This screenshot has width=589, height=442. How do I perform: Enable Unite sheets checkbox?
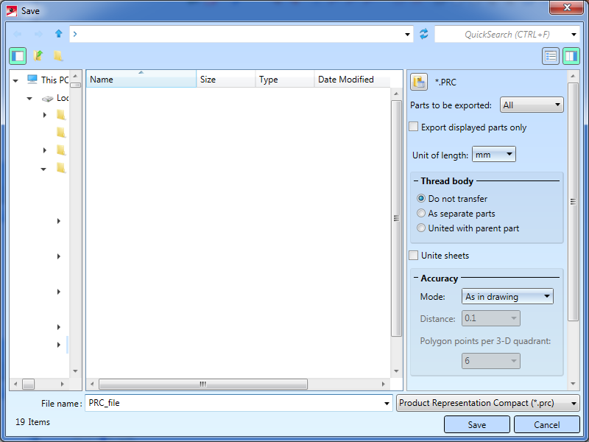(x=414, y=255)
